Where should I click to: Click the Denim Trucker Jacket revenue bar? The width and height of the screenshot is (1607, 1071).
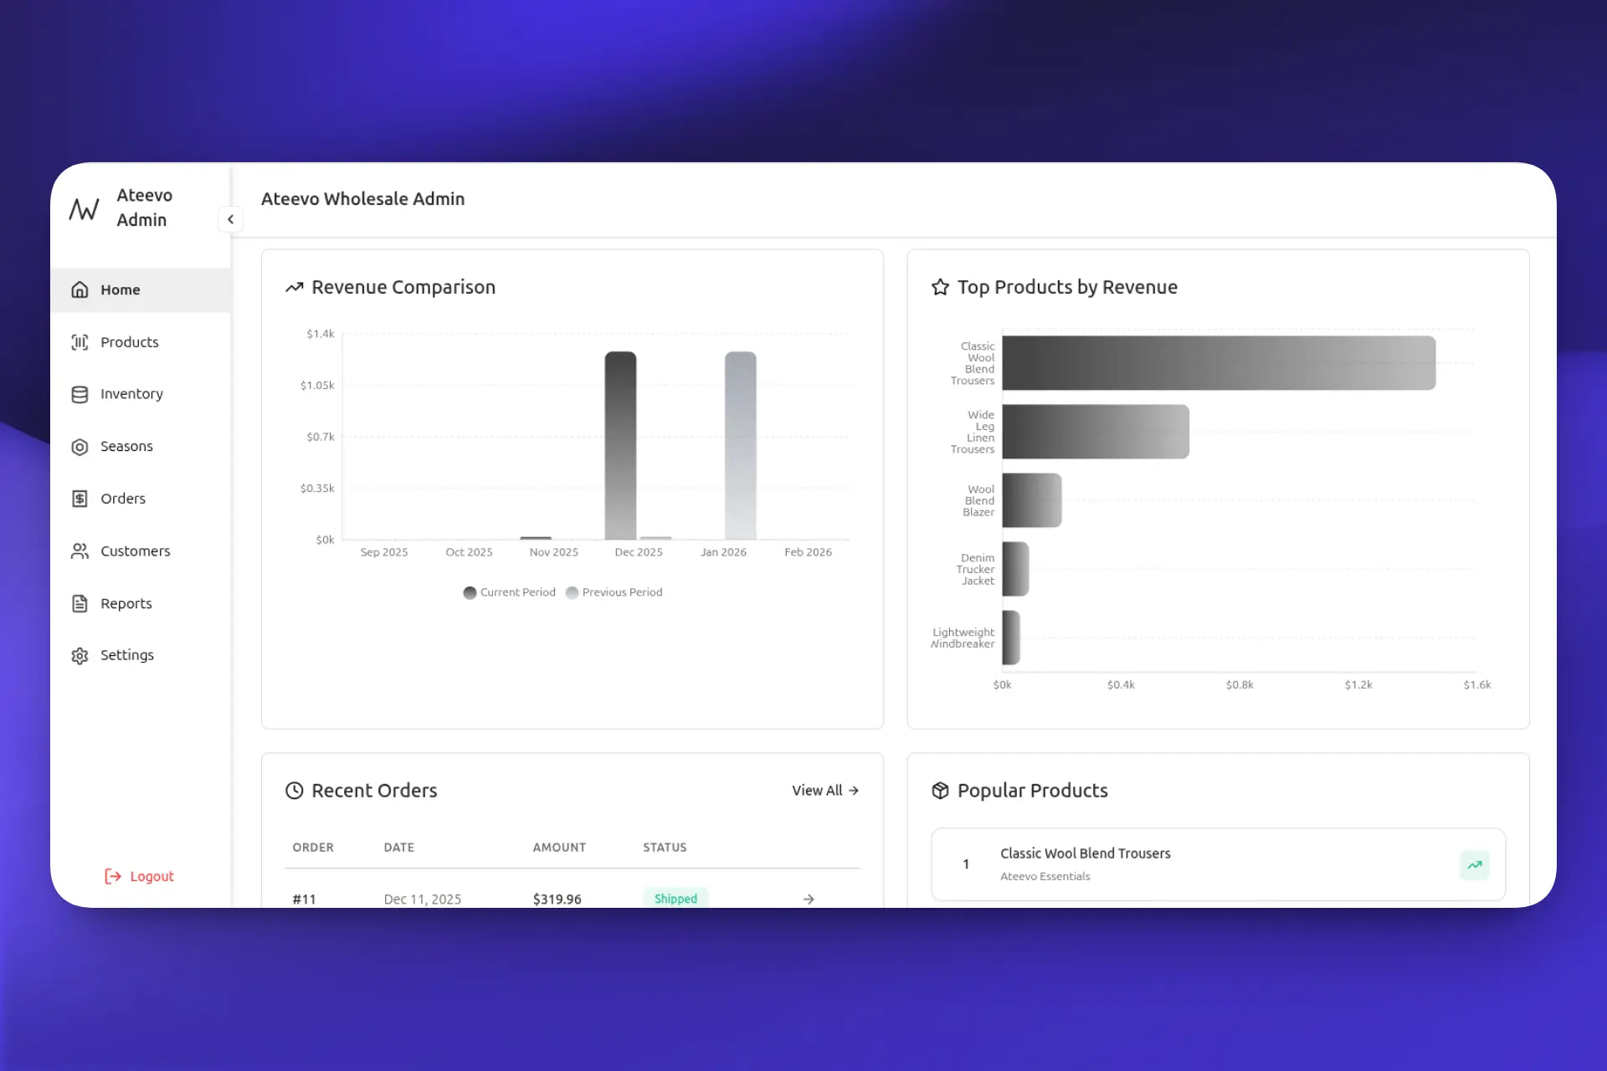click(x=1015, y=569)
